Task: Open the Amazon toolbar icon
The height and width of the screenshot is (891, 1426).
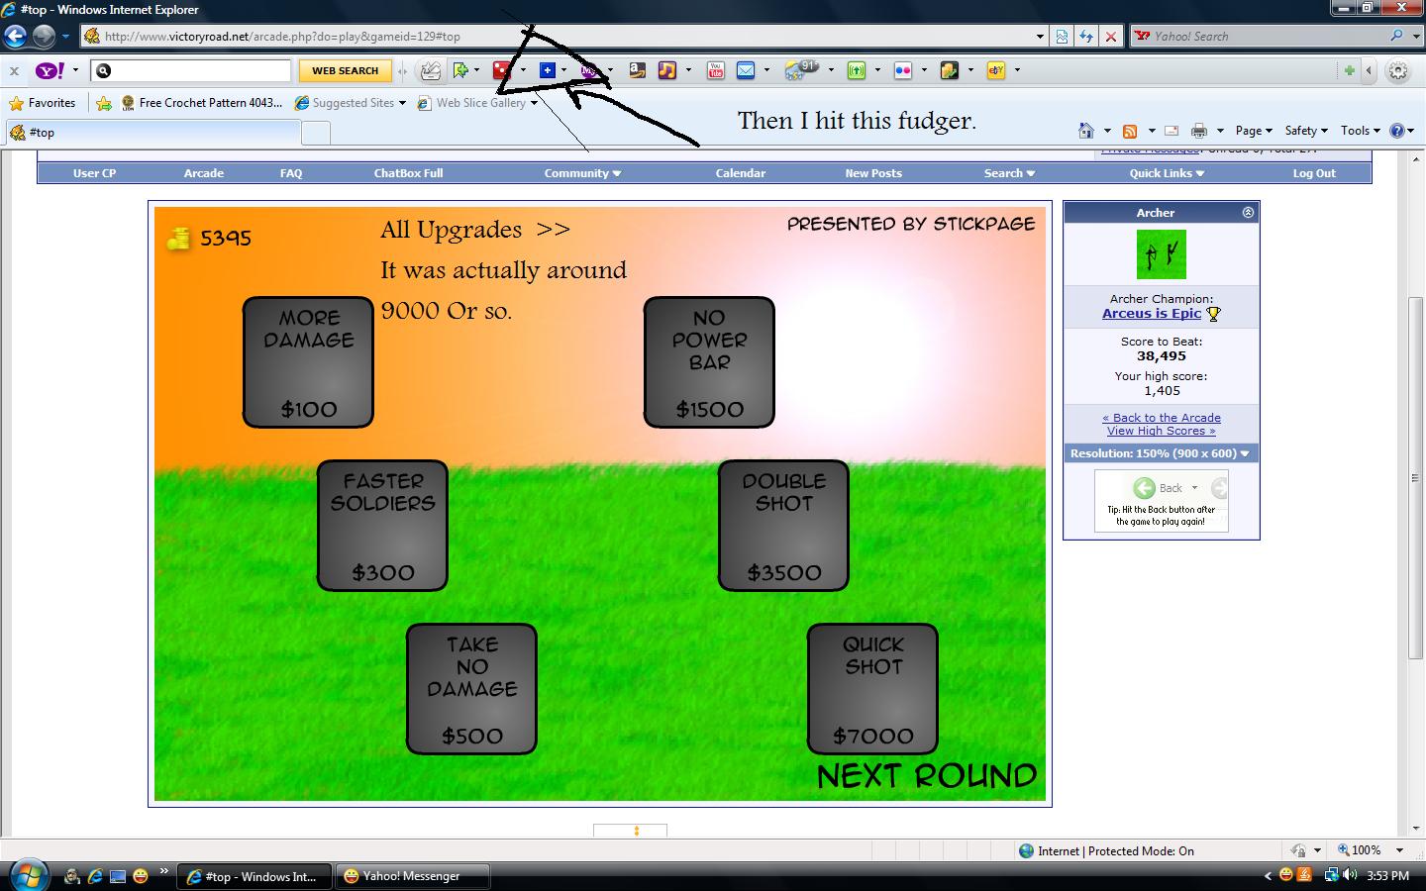Action: pos(637,70)
